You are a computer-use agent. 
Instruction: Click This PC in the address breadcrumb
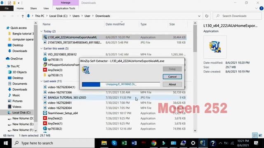[x=40, y=16]
